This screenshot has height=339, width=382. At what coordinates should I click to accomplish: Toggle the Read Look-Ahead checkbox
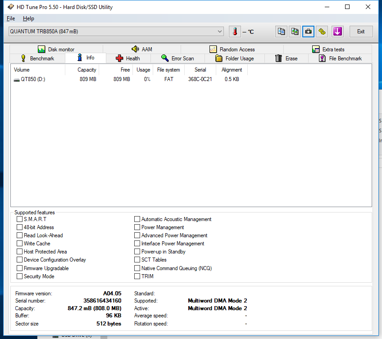(19, 235)
